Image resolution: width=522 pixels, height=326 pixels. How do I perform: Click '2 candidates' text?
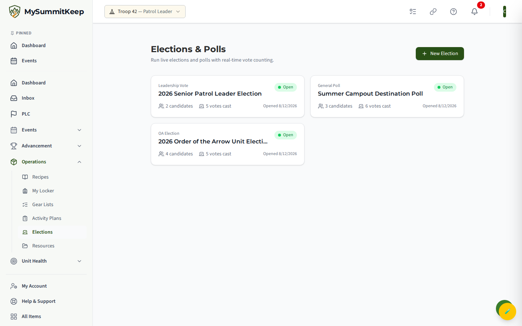click(x=179, y=106)
